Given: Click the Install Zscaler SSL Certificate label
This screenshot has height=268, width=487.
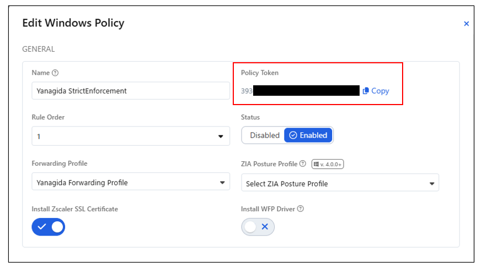Looking at the screenshot, I should click(x=75, y=209).
